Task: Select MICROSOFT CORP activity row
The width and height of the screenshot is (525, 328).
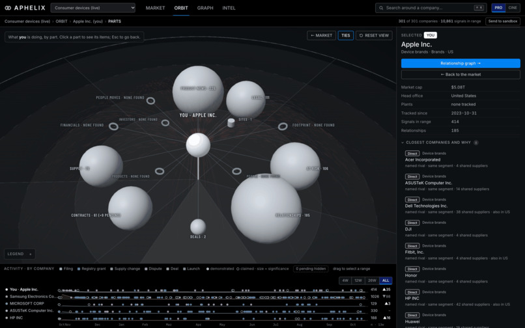Action: click(x=198, y=303)
